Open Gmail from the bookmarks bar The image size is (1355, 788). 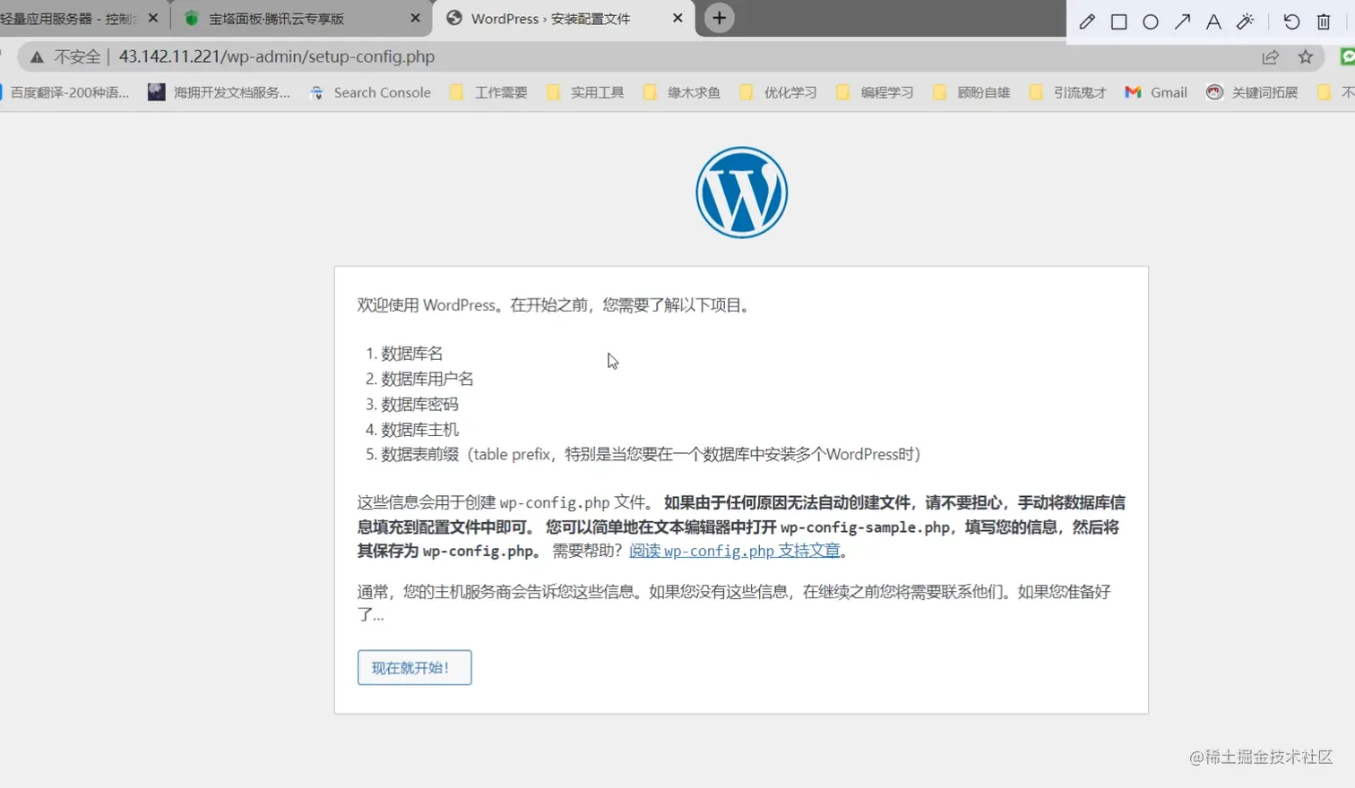point(1156,91)
